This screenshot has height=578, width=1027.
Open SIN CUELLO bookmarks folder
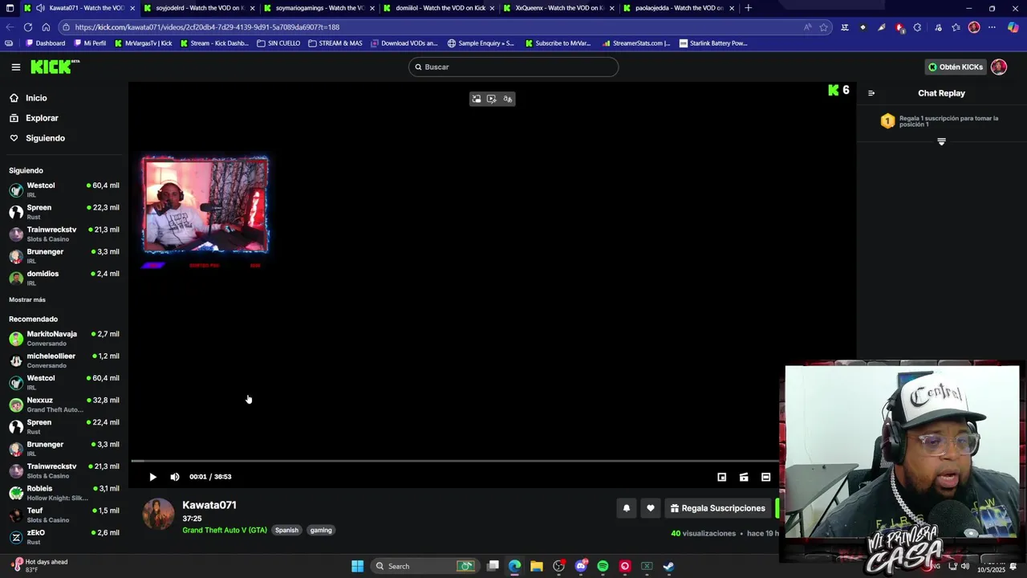(278, 43)
